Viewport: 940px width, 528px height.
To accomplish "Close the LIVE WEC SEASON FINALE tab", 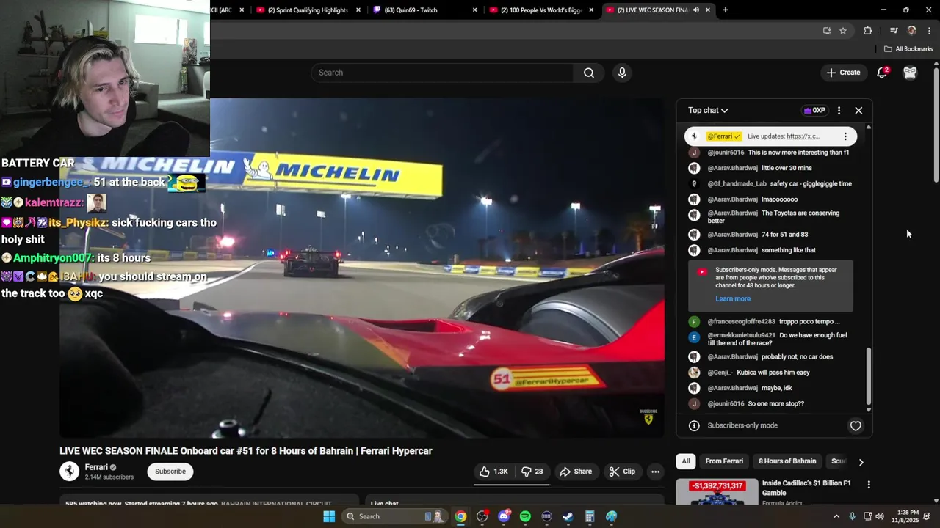I will (x=708, y=10).
